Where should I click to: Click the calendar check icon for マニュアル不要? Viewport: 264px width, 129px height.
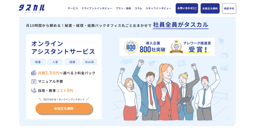click(x=34, y=82)
